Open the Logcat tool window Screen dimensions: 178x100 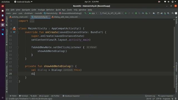click(x=44, y=96)
